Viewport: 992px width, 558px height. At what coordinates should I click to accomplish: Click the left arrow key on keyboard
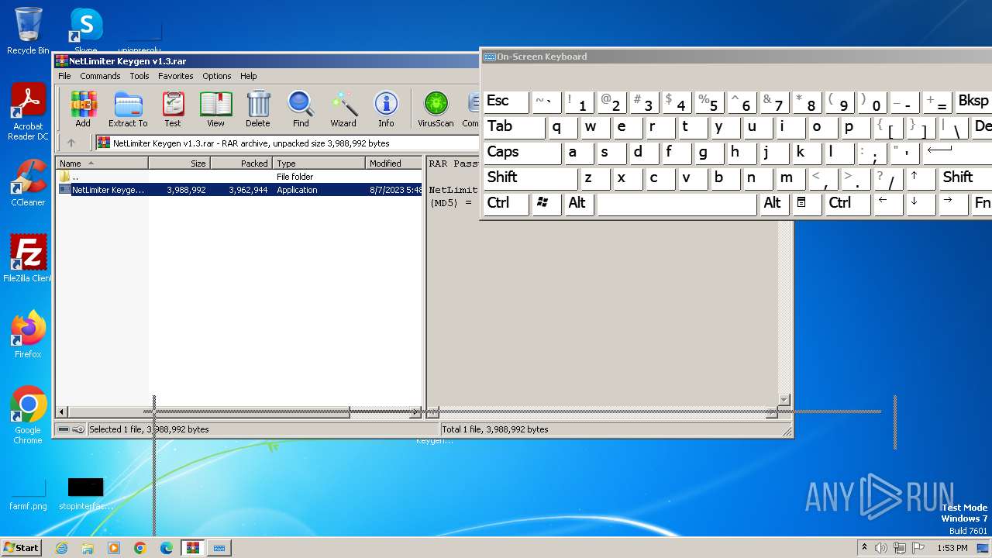pyautogui.click(x=887, y=204)
